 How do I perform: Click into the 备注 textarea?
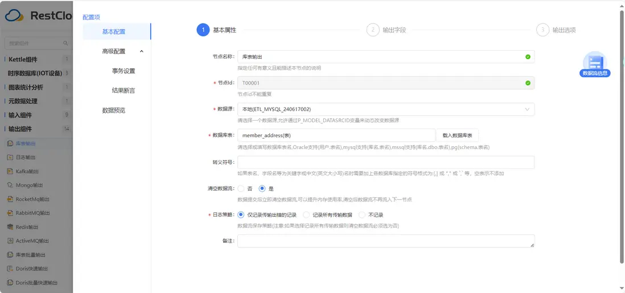point(386,241)
